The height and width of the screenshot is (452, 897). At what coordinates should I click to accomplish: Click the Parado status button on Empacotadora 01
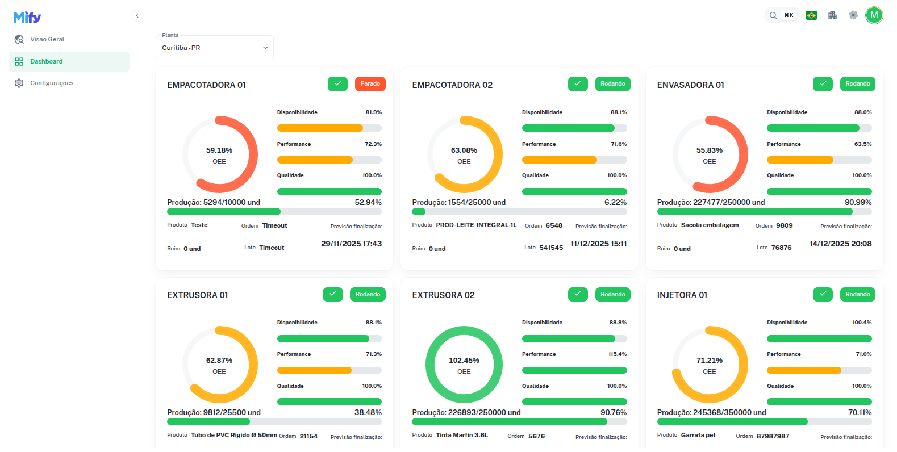(x=370, y=84)
